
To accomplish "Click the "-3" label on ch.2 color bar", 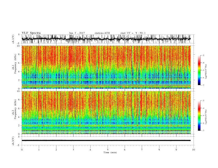I will [203, 101].
